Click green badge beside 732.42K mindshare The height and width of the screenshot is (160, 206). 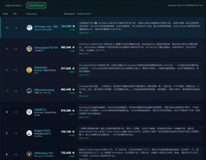click(x=73, y=153)
